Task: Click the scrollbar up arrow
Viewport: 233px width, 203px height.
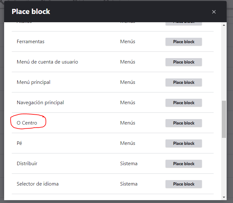Action: [x=224, y=25]
